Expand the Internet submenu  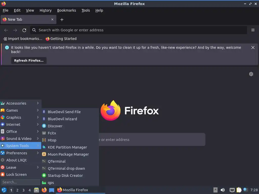(x=20, y=125)
